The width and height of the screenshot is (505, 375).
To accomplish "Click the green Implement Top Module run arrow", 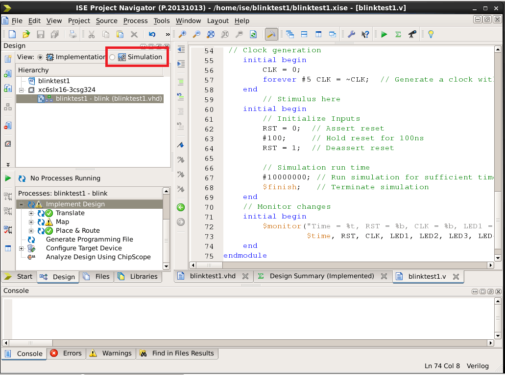I will pos(384,34).
